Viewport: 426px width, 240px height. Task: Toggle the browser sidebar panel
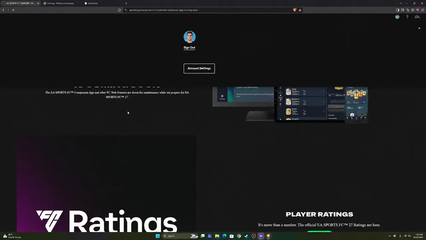pos(397,10)
